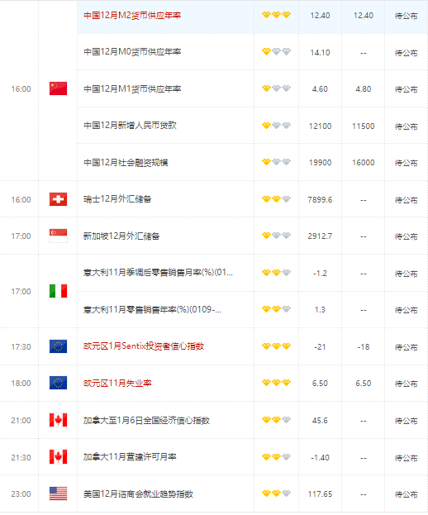Click the Singapore flag icon
Screen dimensions: 428x515
58,236
